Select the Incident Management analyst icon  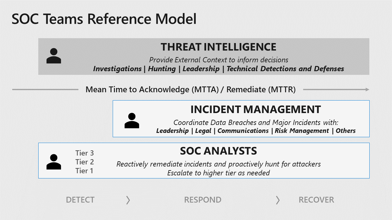tap(132, 120)
